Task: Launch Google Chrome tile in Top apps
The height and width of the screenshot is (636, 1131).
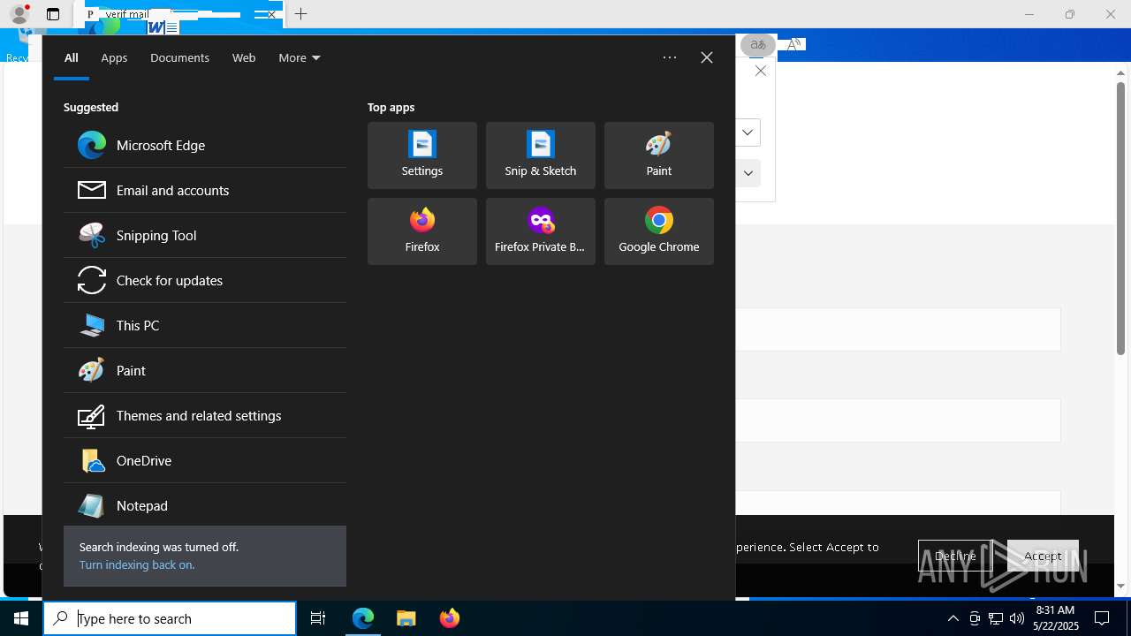Action: [x=659, y=231]
